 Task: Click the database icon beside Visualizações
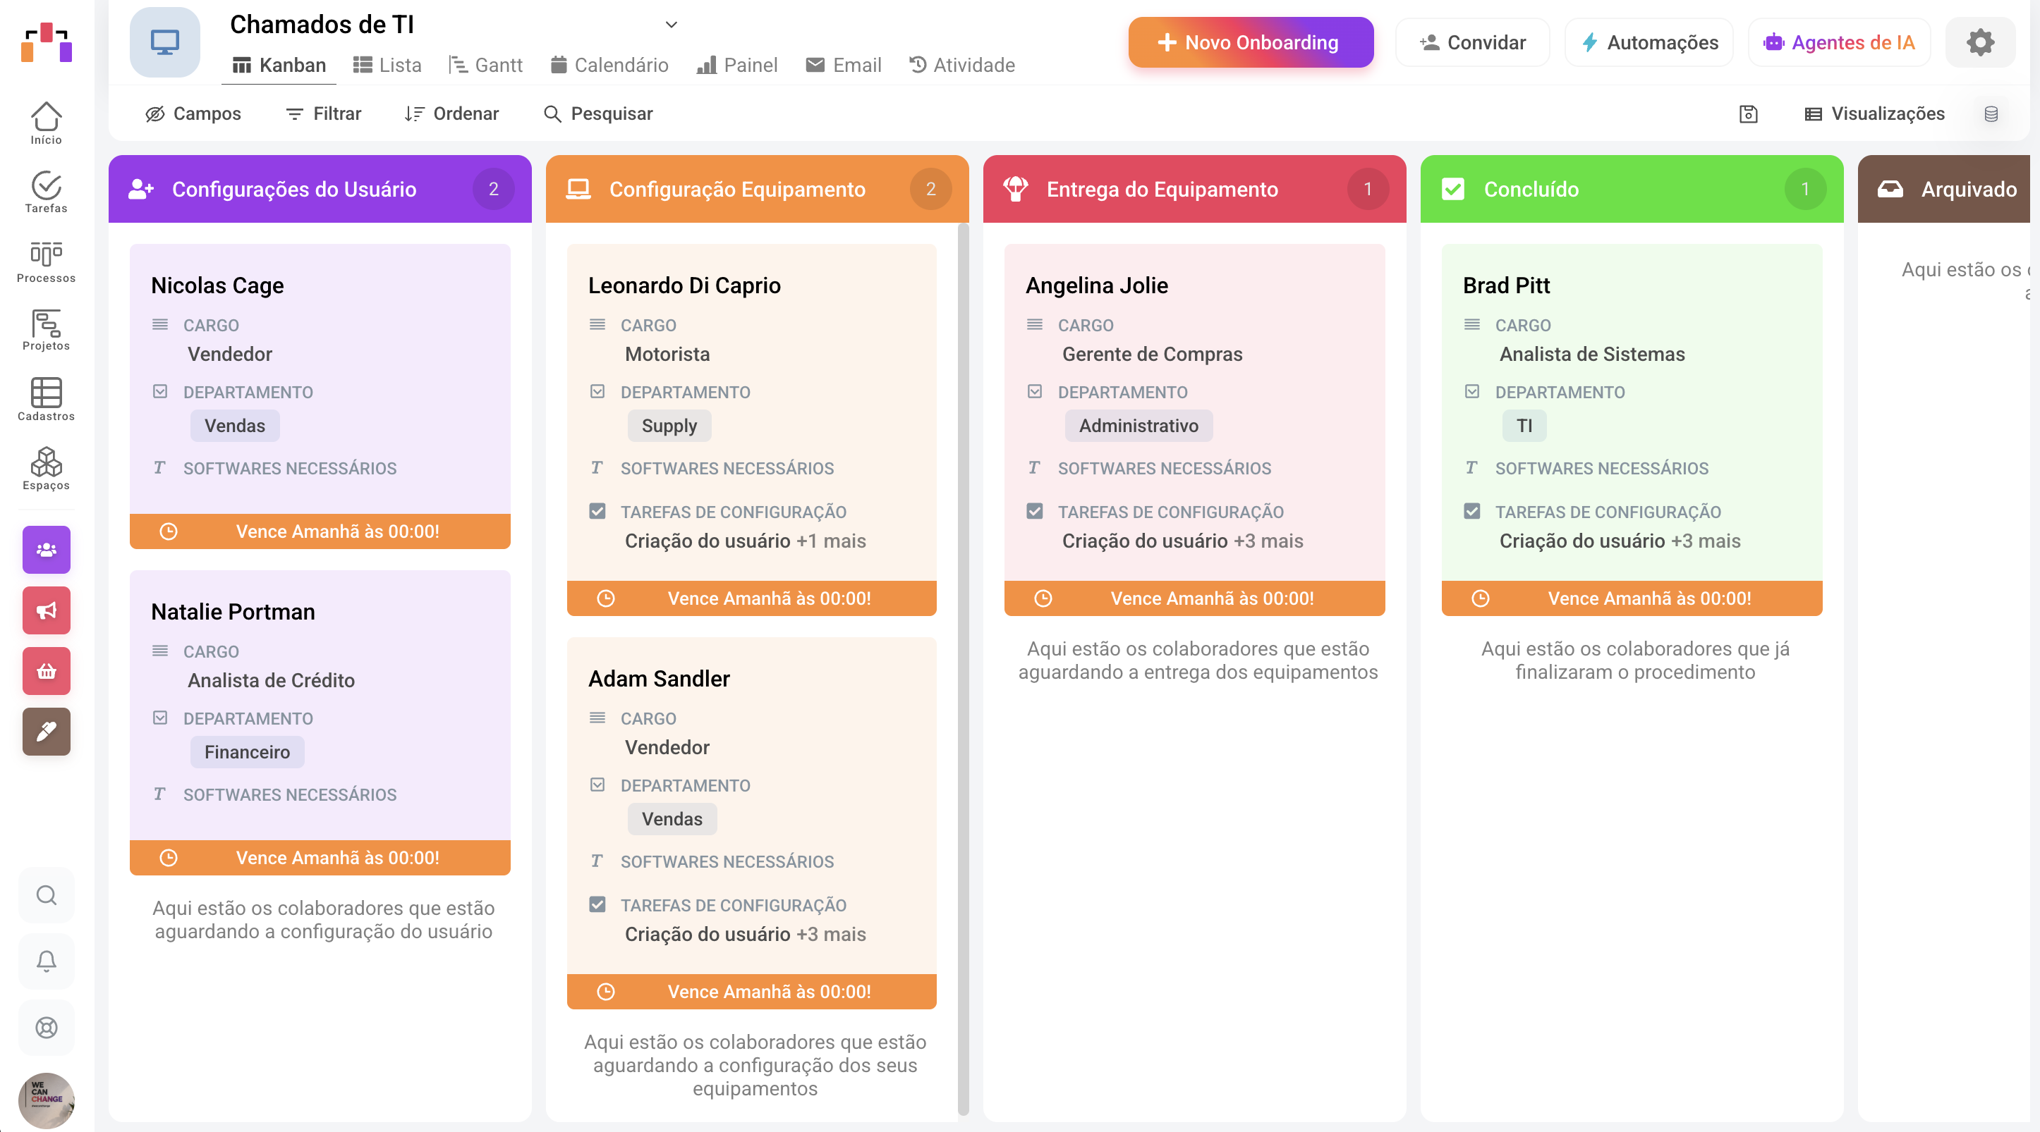coord(1991,114)
